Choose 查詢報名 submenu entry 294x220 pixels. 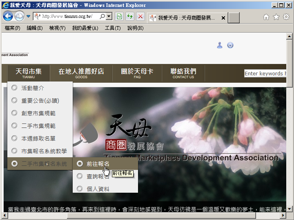click(x=98, y=176)
